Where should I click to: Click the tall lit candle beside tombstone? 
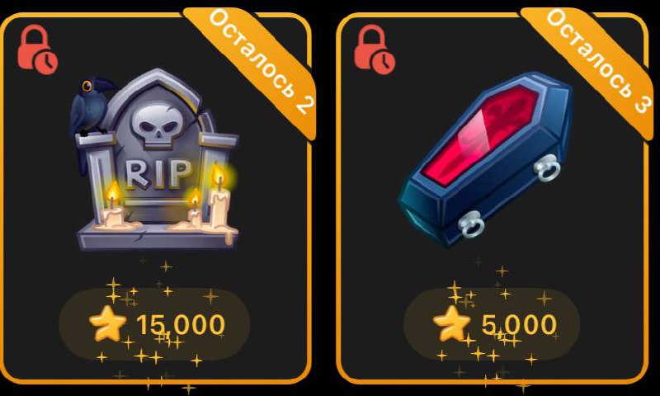coord(219,202)
